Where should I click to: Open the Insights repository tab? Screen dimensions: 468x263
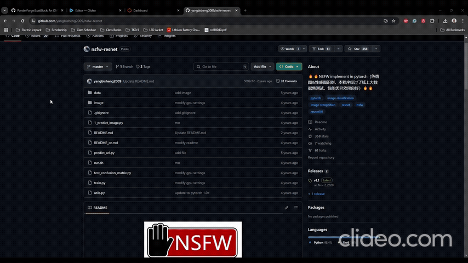point(167,36)
